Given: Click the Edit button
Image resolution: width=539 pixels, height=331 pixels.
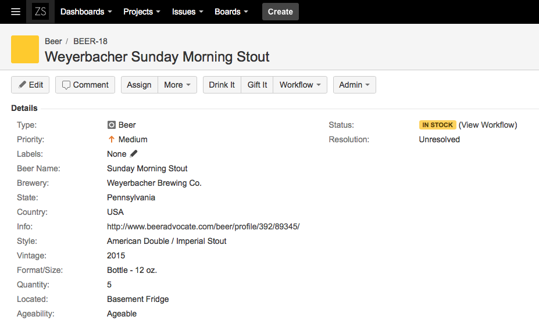Looking at the screenshot, I should (30, 85).
